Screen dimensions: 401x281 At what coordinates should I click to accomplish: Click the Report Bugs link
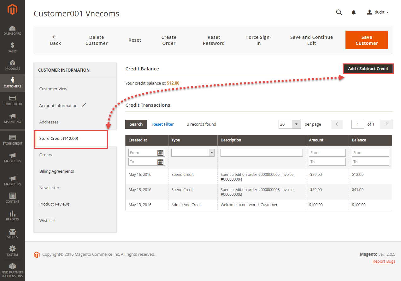[384, 261]
